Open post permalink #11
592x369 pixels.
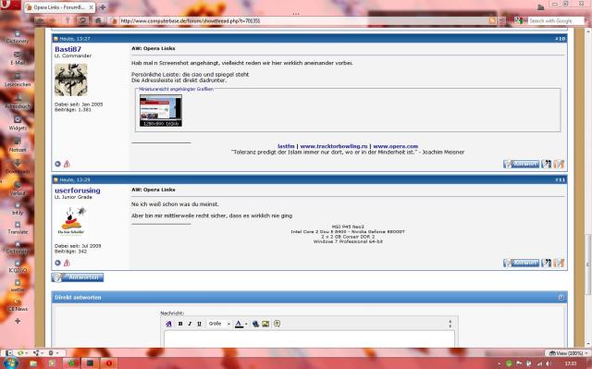560,179
